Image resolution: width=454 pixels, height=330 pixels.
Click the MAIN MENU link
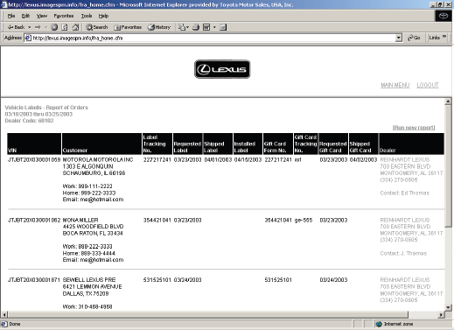[x=395, y=85]
